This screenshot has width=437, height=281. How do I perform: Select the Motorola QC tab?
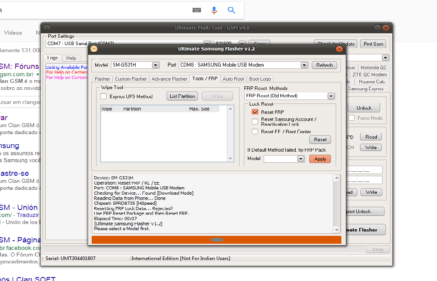373,68
